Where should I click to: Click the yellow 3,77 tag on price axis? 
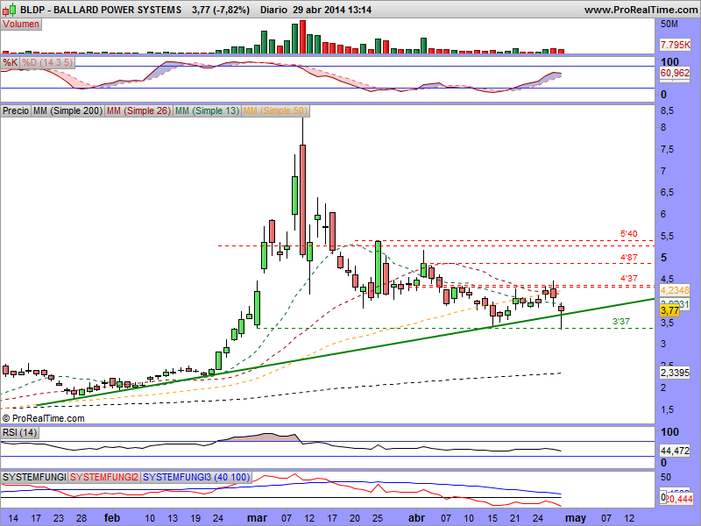[669, 311]
